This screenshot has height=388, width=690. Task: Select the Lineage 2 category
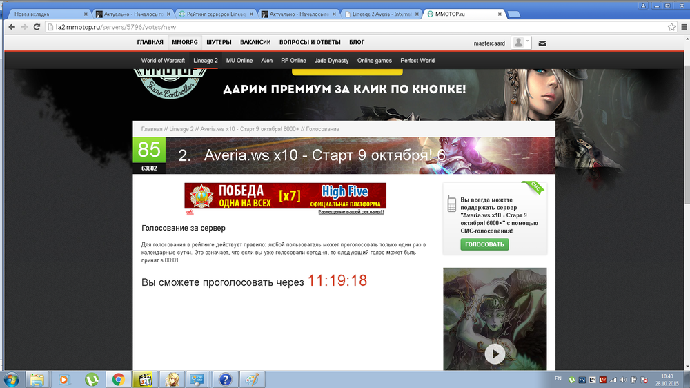tap(206, 60)
